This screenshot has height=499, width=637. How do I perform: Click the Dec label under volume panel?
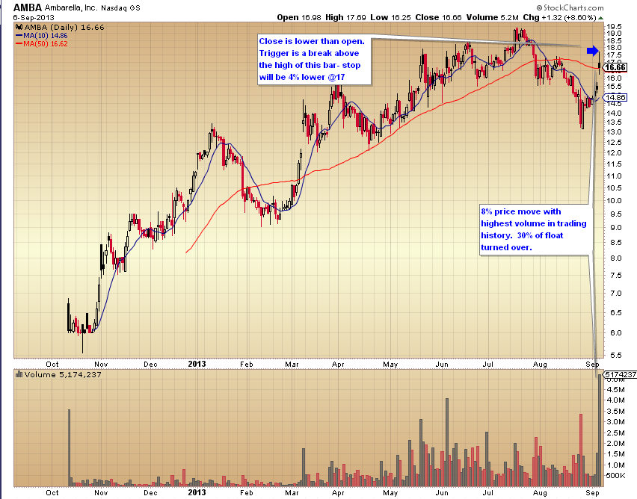pyautogui.click(x=150, y=492)
